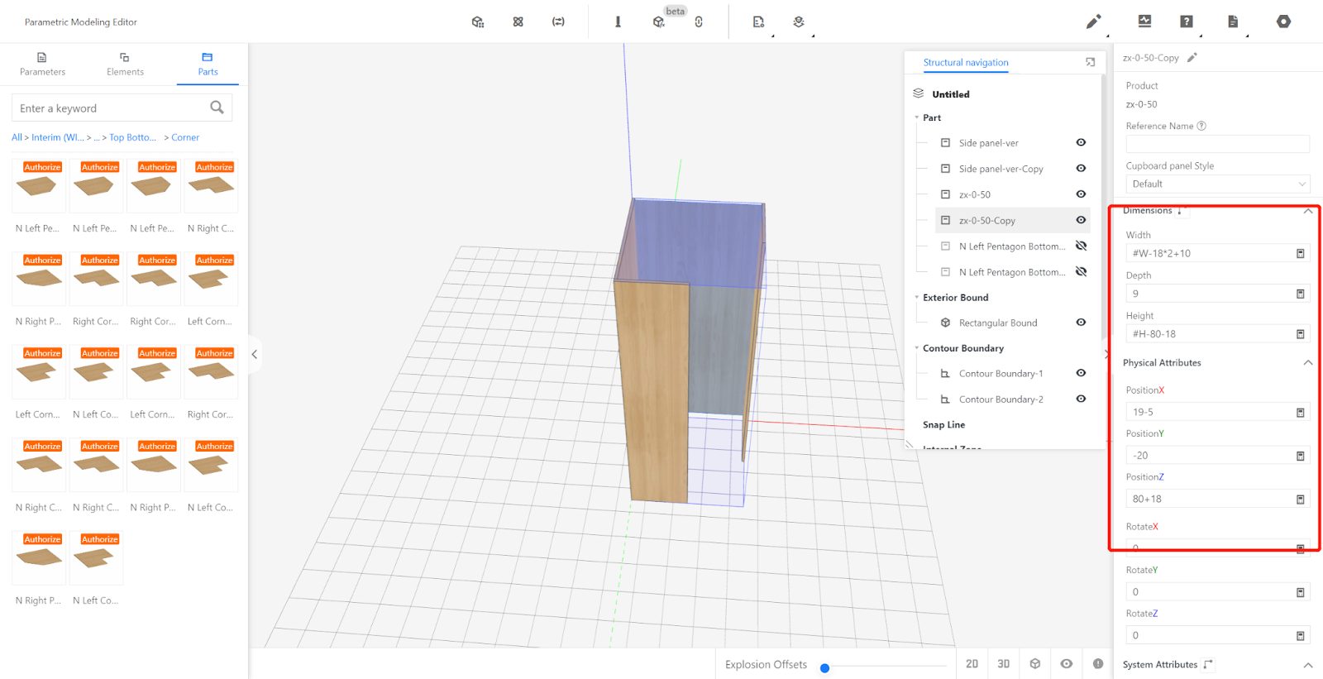Click the search magnifier icon
Screen dimensions: 1323x679
[217, 108]
